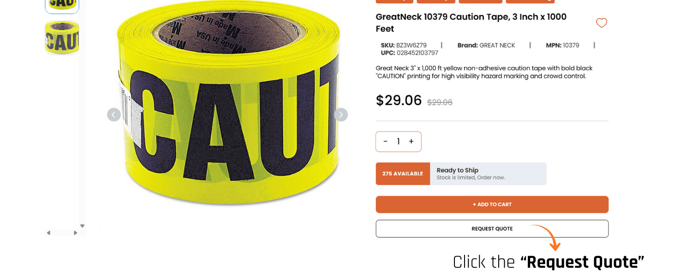Click the Ready to Ship notice
The width and height of the screenshot is (692, 277).
coord(488,174)
